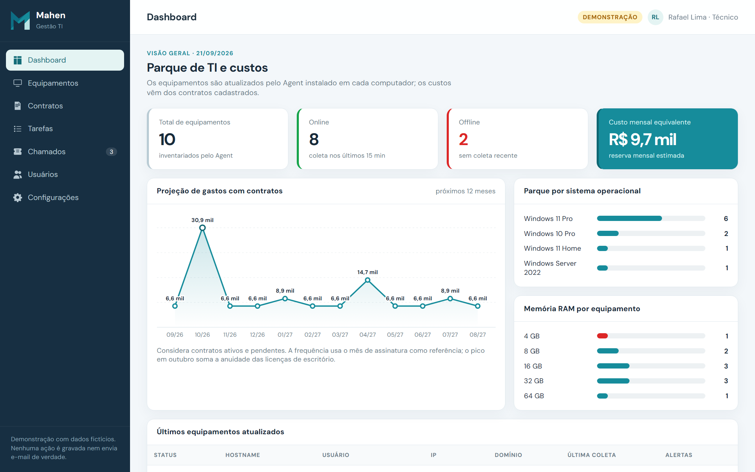Click the 09/26 chart data point

click(175, 306)
